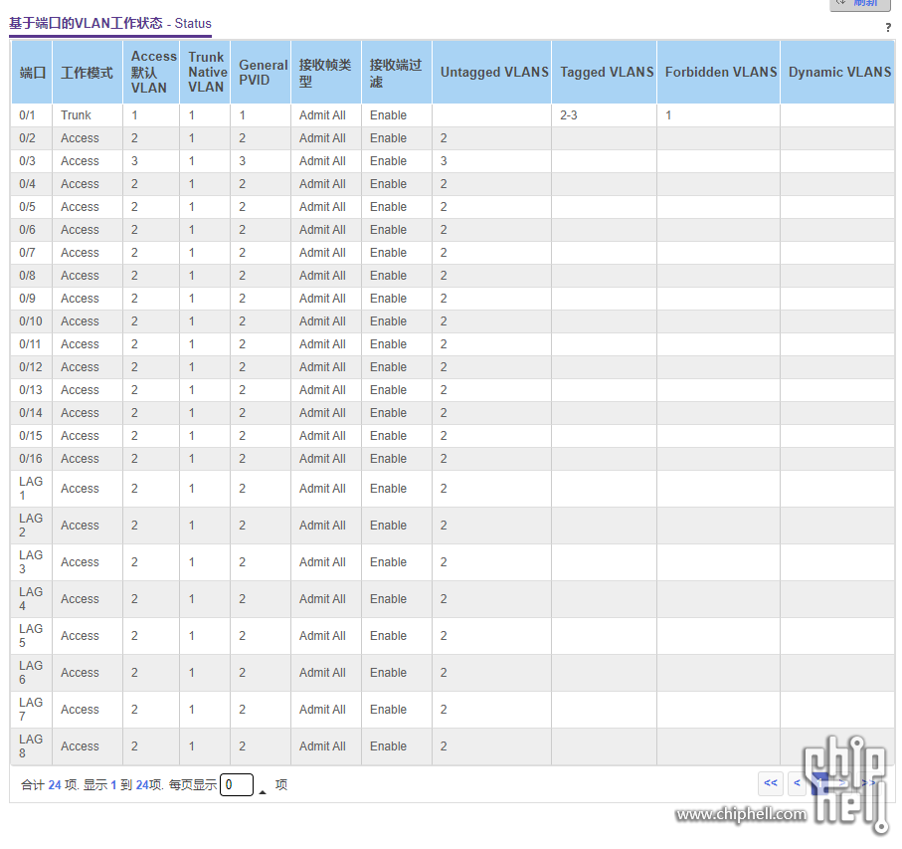The image size is (902, 849).
Task: Click the Untagged VLANS column header
Action: tap(492, 72)
